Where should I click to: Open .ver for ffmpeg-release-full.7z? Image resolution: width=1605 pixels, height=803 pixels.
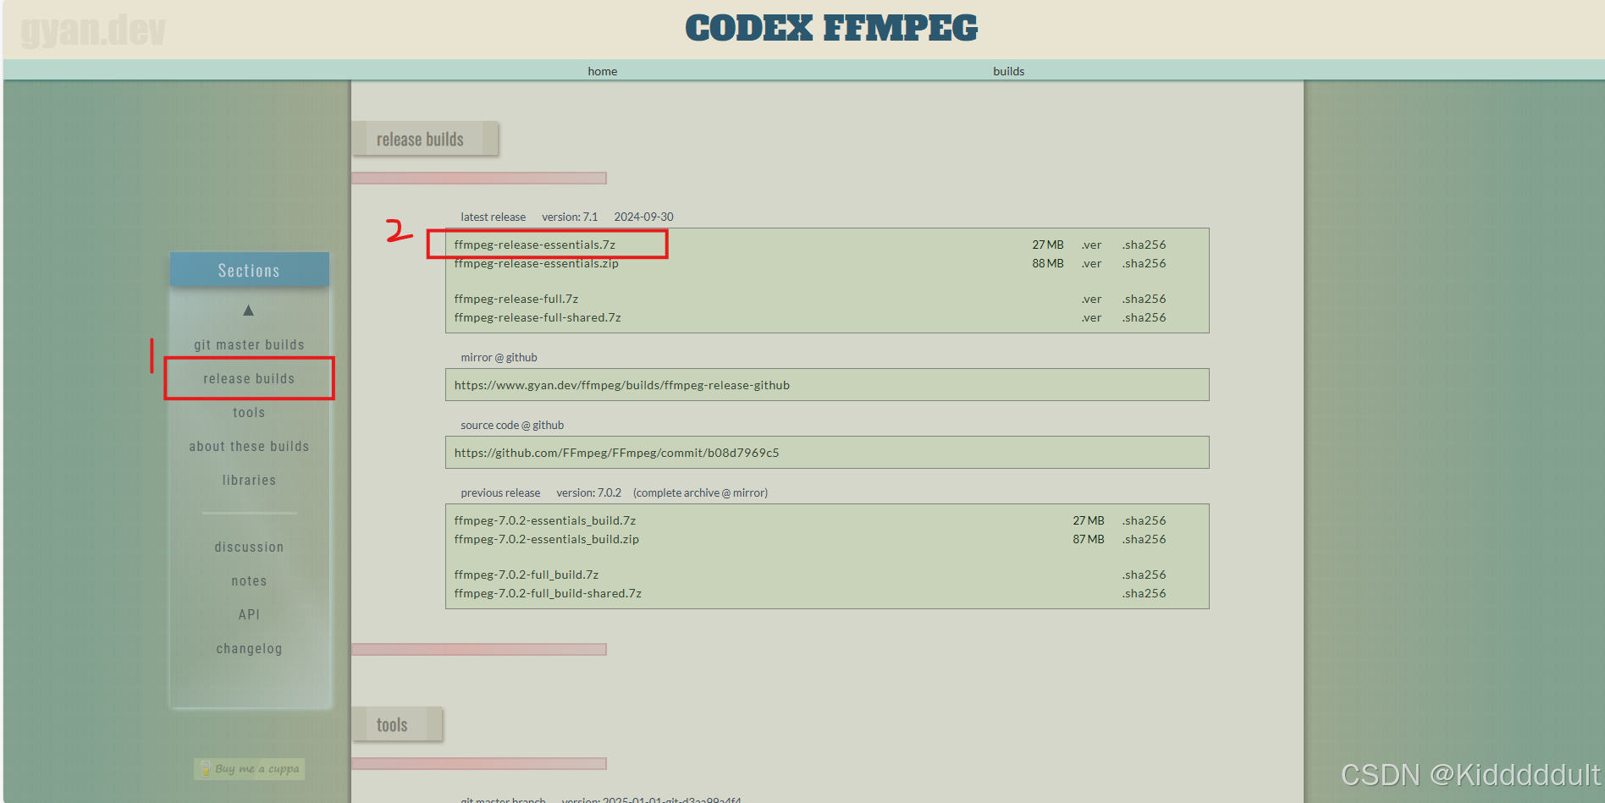[1091, 299]
